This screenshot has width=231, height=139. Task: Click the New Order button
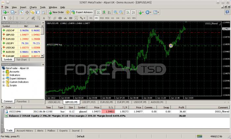tap(56, 13)
